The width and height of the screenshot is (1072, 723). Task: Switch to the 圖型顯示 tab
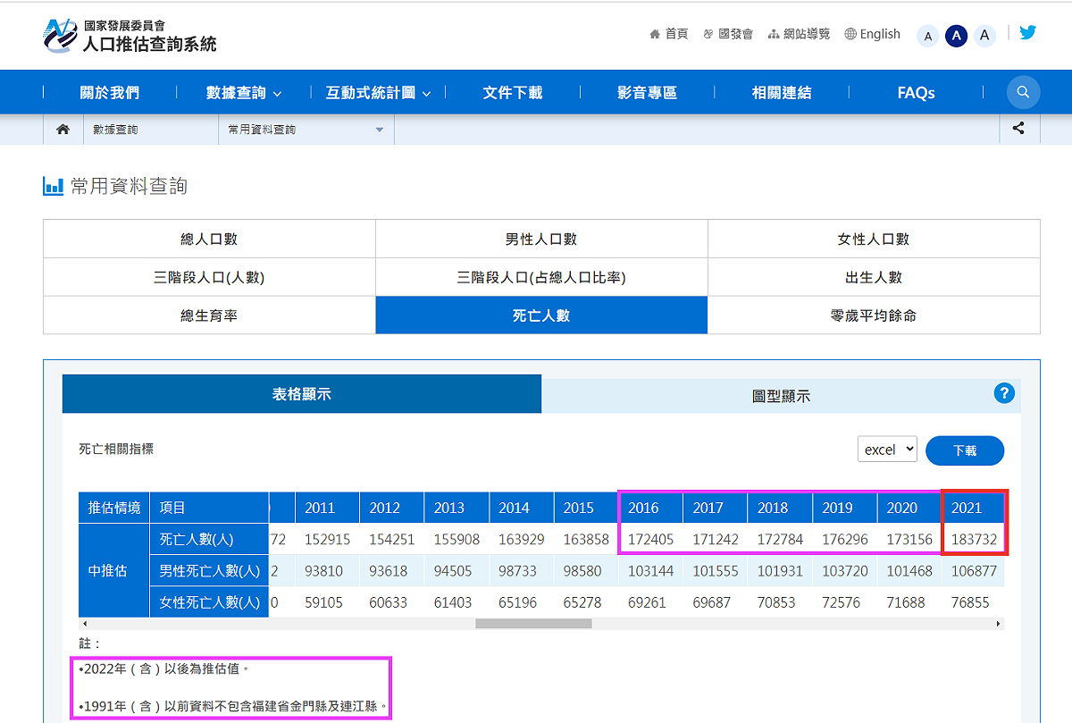click(781, 396)
